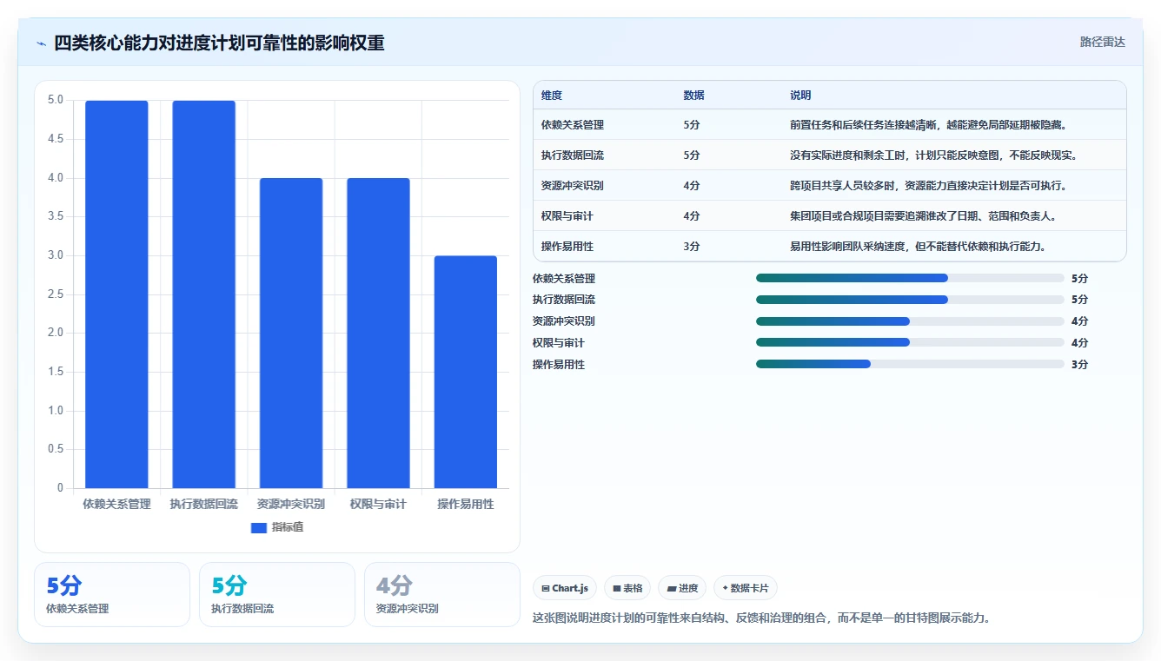Click the 维度 table column header
The height and width of the screenshot is (661, 1161).
(552, 95)
